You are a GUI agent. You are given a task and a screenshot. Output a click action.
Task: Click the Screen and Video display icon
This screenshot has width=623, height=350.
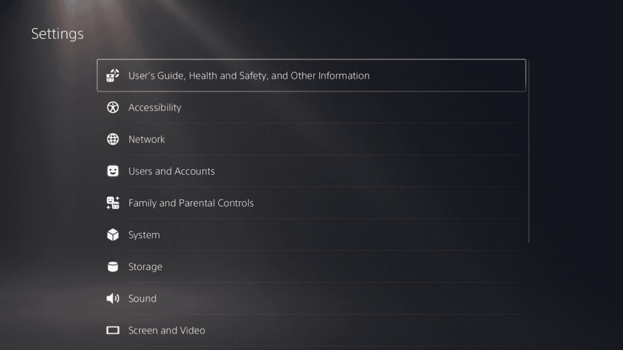pos(113,331)
